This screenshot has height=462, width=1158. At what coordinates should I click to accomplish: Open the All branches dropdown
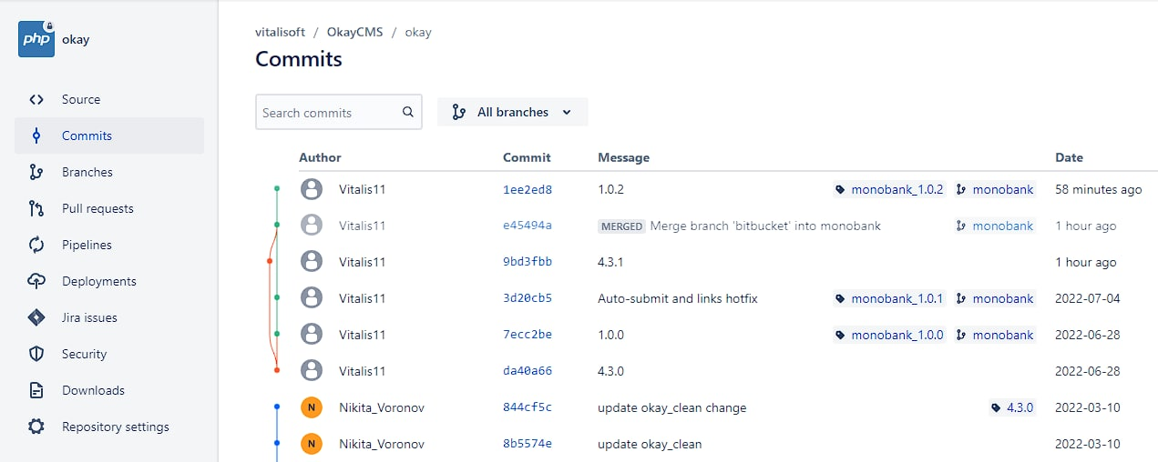[x=512, y=113]
